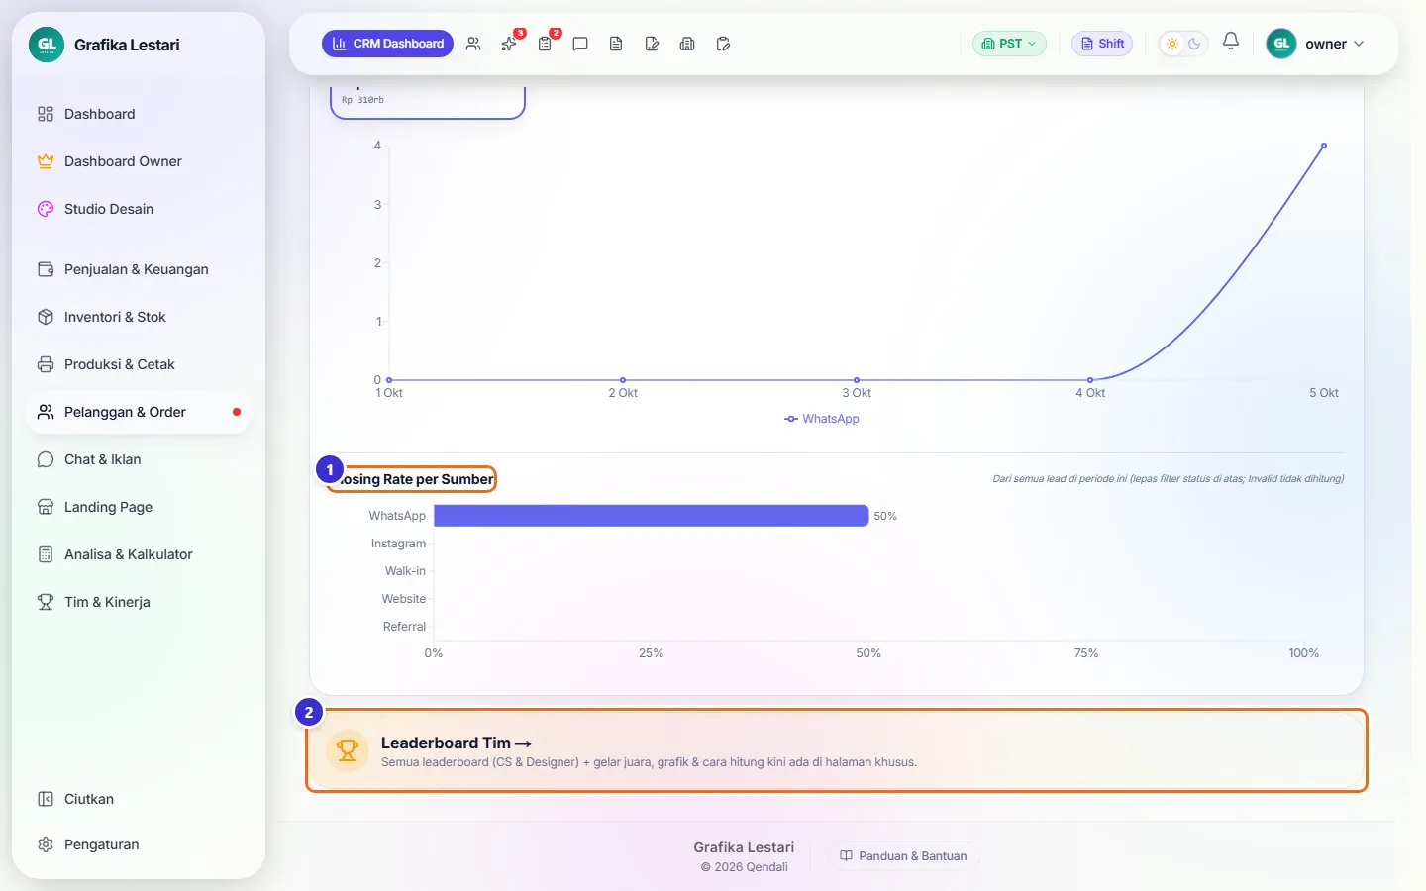
Task: Open Tim & Kinerja trophy item
Action: coord(139,602)
